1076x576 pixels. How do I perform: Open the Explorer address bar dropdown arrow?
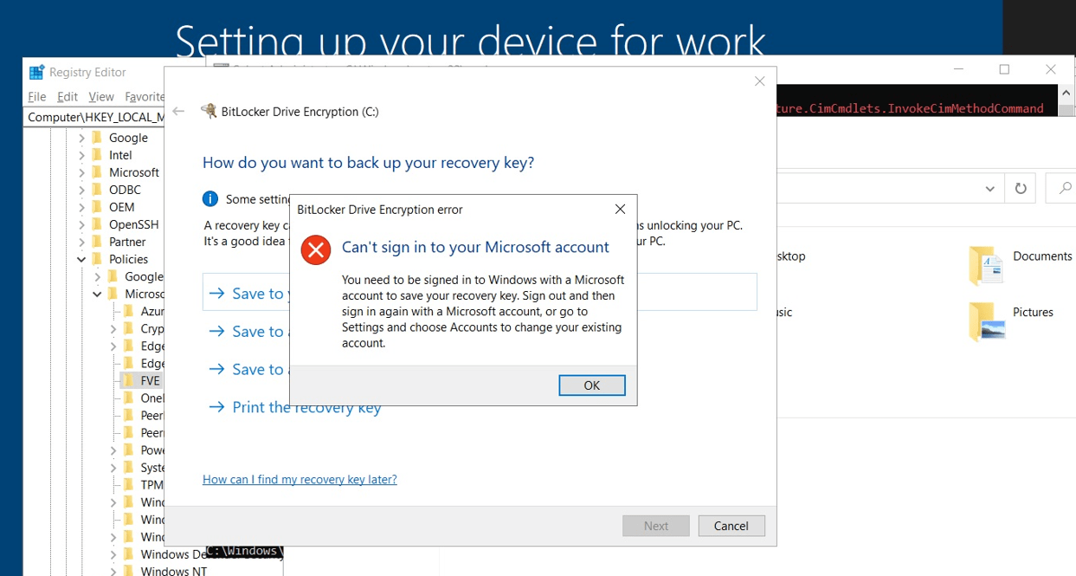(x=989, y=188)
